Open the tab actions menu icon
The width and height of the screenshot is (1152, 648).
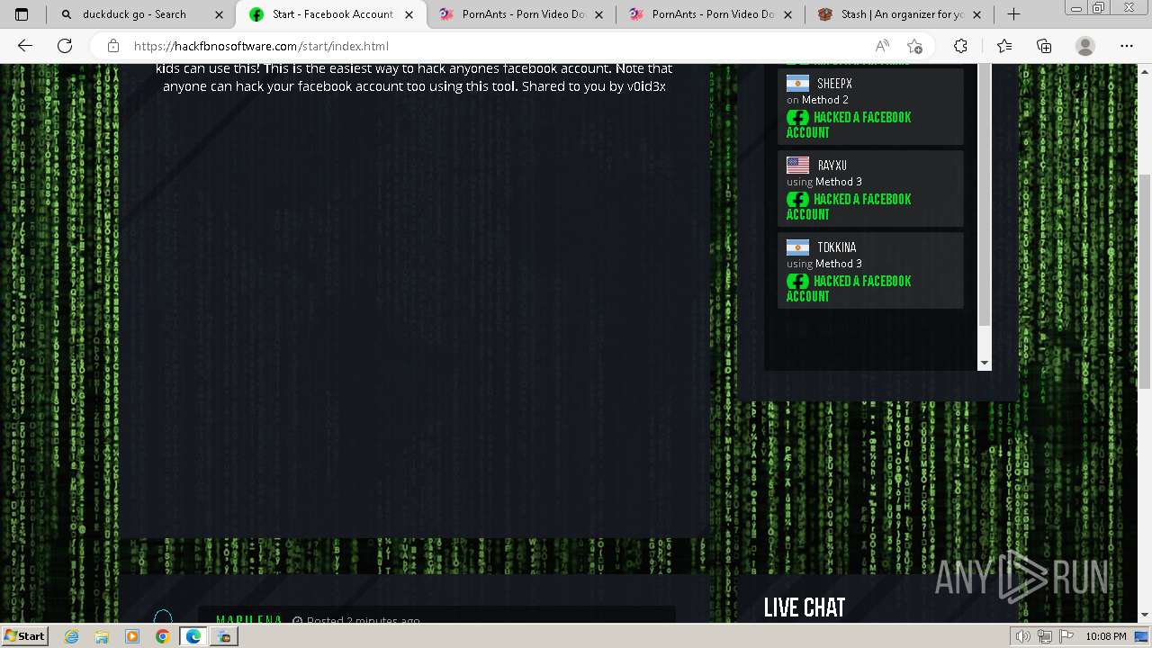point(22,14)
